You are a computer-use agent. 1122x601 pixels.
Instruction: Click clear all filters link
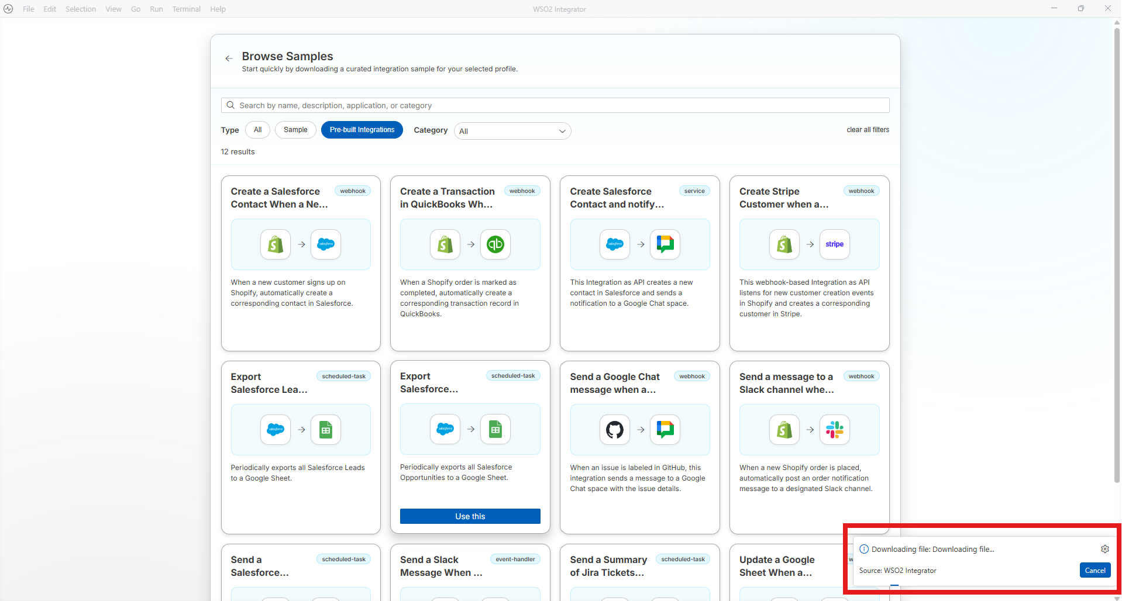coord(868,130)
